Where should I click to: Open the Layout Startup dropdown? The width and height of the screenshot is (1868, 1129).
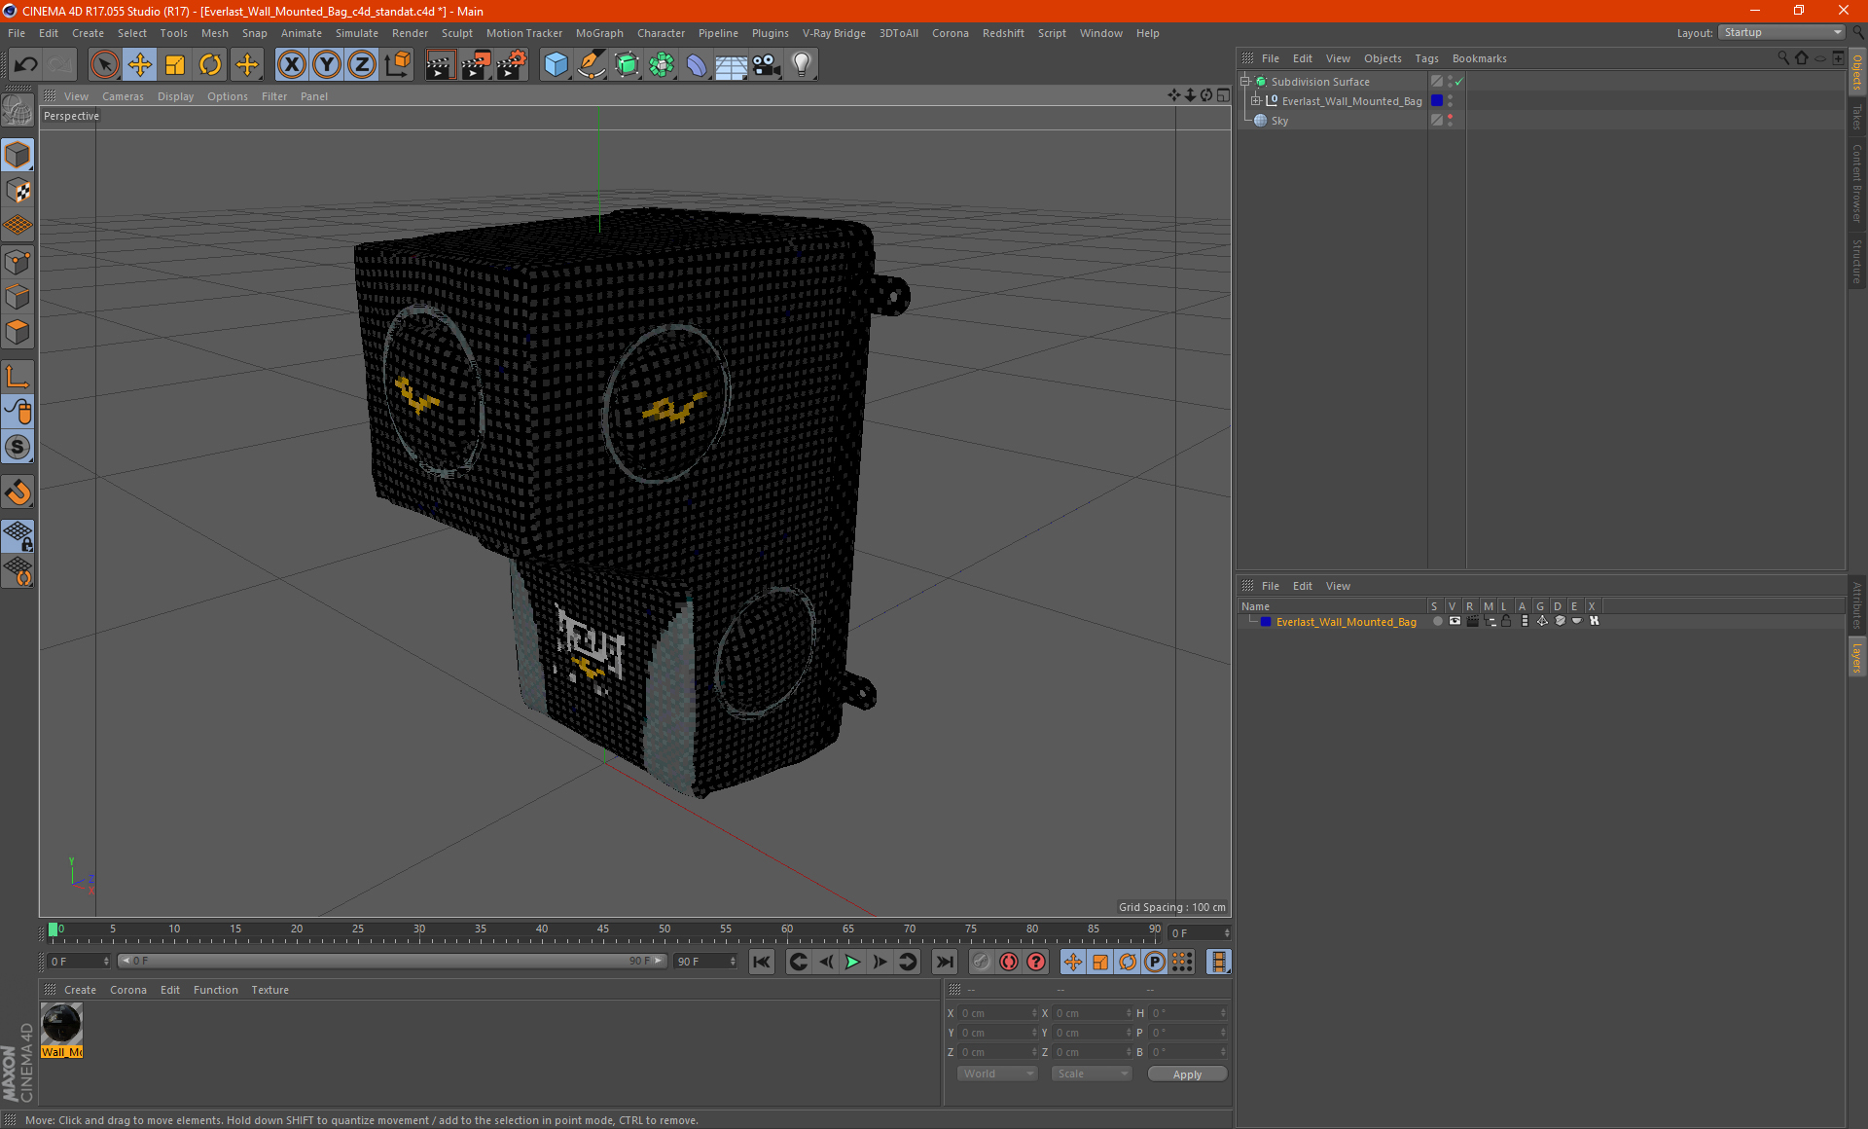tap(1781, 32)
